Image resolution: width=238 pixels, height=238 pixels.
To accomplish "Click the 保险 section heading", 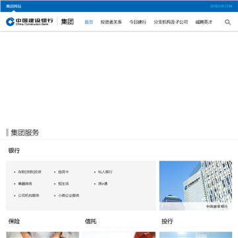I will point(14,221).
